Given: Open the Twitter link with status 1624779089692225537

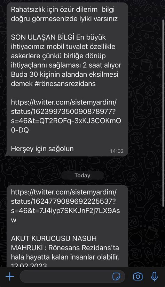Looking at the screenshot, I should (65, 206).
